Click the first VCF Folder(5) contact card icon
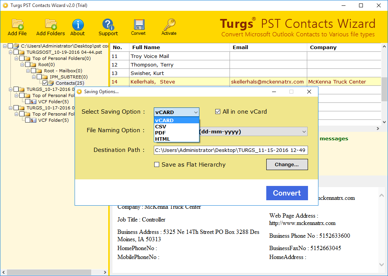The width and height of the screenshot is (388, 276). [33, 102]
